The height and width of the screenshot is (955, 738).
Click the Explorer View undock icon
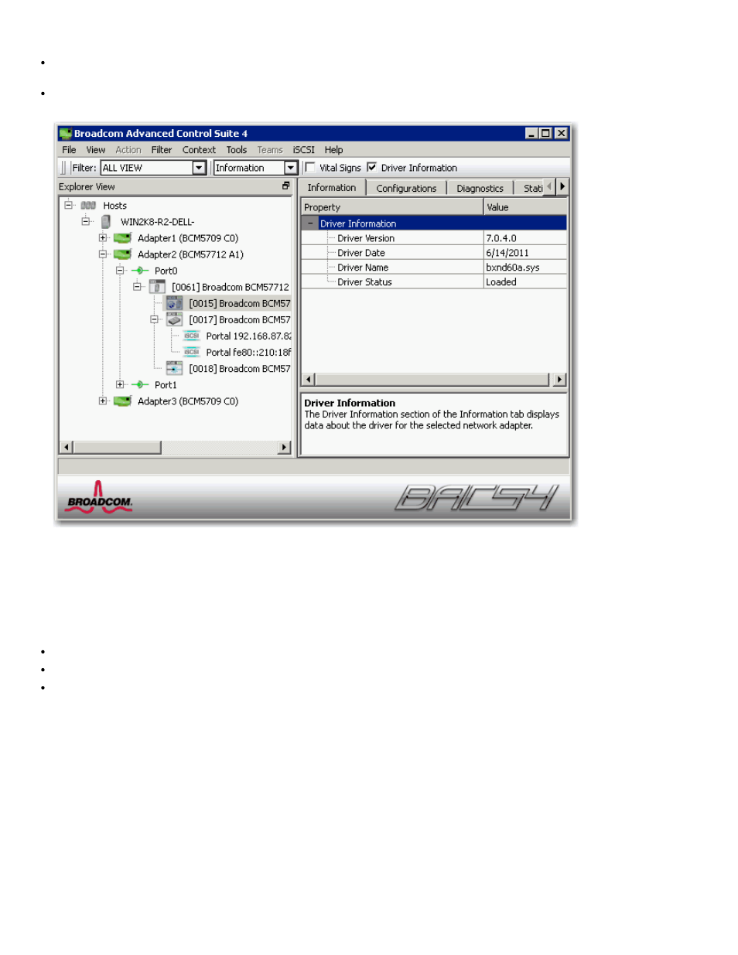[285, 186]
